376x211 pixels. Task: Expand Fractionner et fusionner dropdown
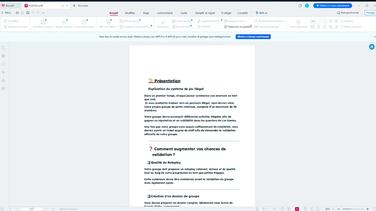(150, 27)
